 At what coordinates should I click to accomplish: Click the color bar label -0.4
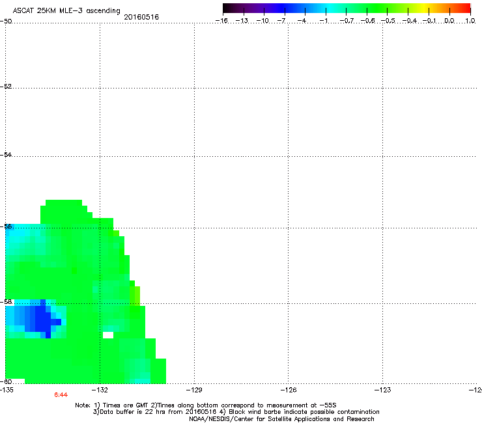coord(409,21)
